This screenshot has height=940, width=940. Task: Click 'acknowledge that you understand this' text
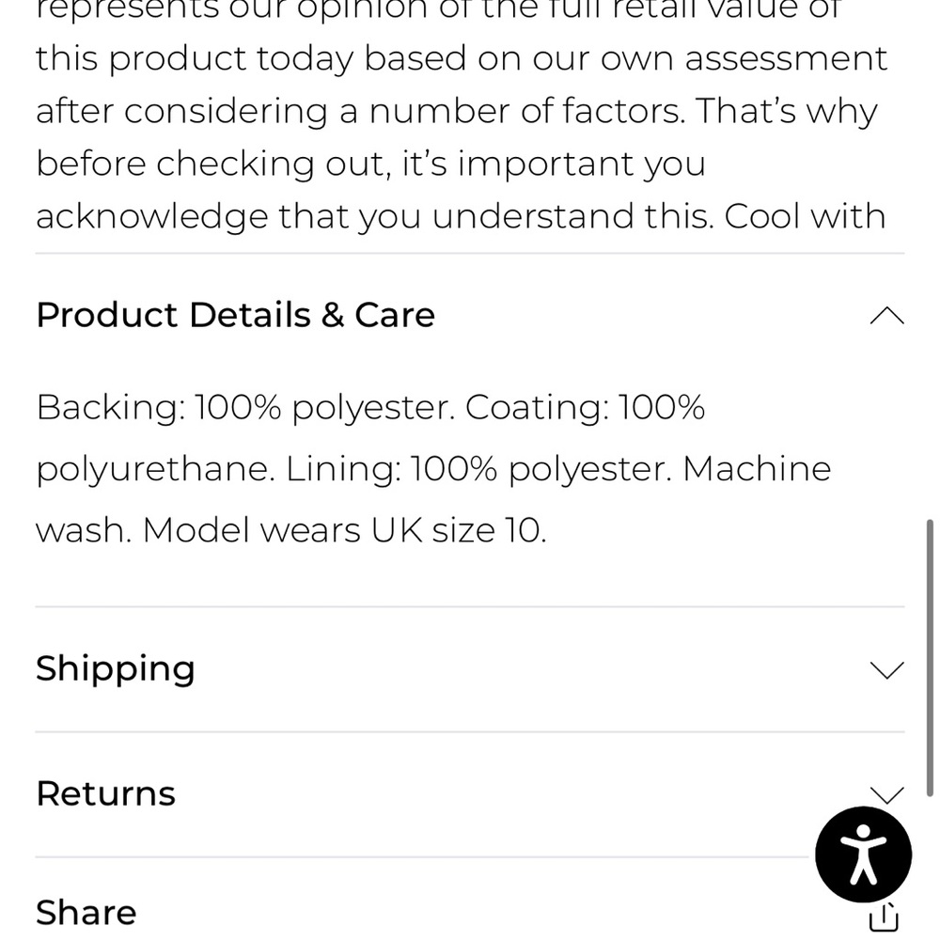point(375,216)
